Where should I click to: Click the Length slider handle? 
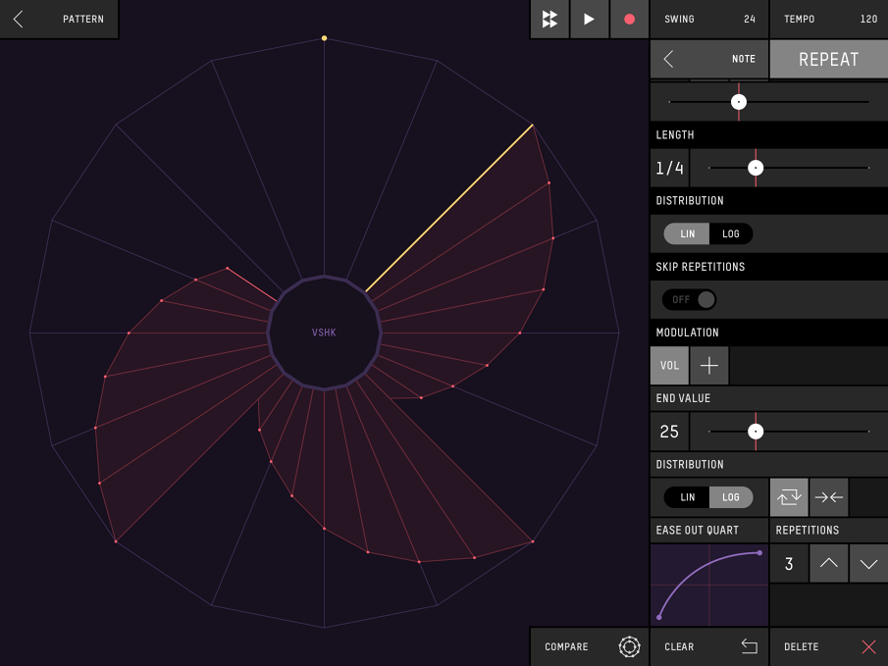coord(756,168)
